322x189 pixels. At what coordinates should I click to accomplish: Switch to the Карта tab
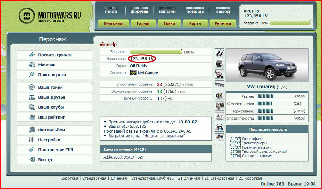click(195, 23)
